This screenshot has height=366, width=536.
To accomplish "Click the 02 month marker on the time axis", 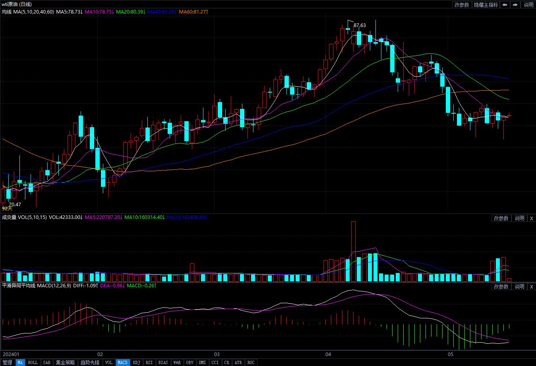I will (100, 354).
